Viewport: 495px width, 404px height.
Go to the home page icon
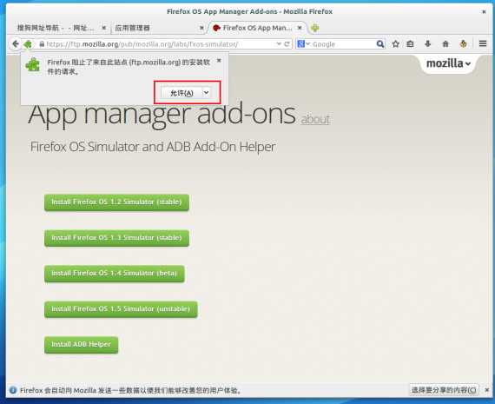pyautogui.click(x=445, y=44)
